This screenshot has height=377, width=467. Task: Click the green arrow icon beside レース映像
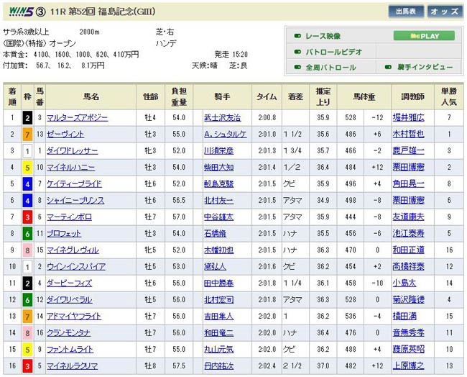[297, 36]
